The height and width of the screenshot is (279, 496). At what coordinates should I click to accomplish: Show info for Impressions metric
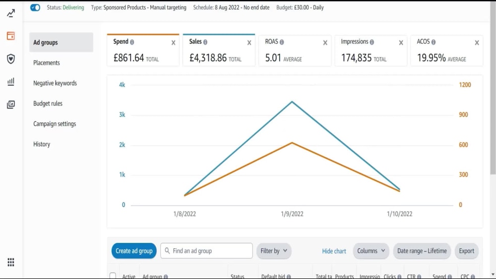tap(372, 42)
